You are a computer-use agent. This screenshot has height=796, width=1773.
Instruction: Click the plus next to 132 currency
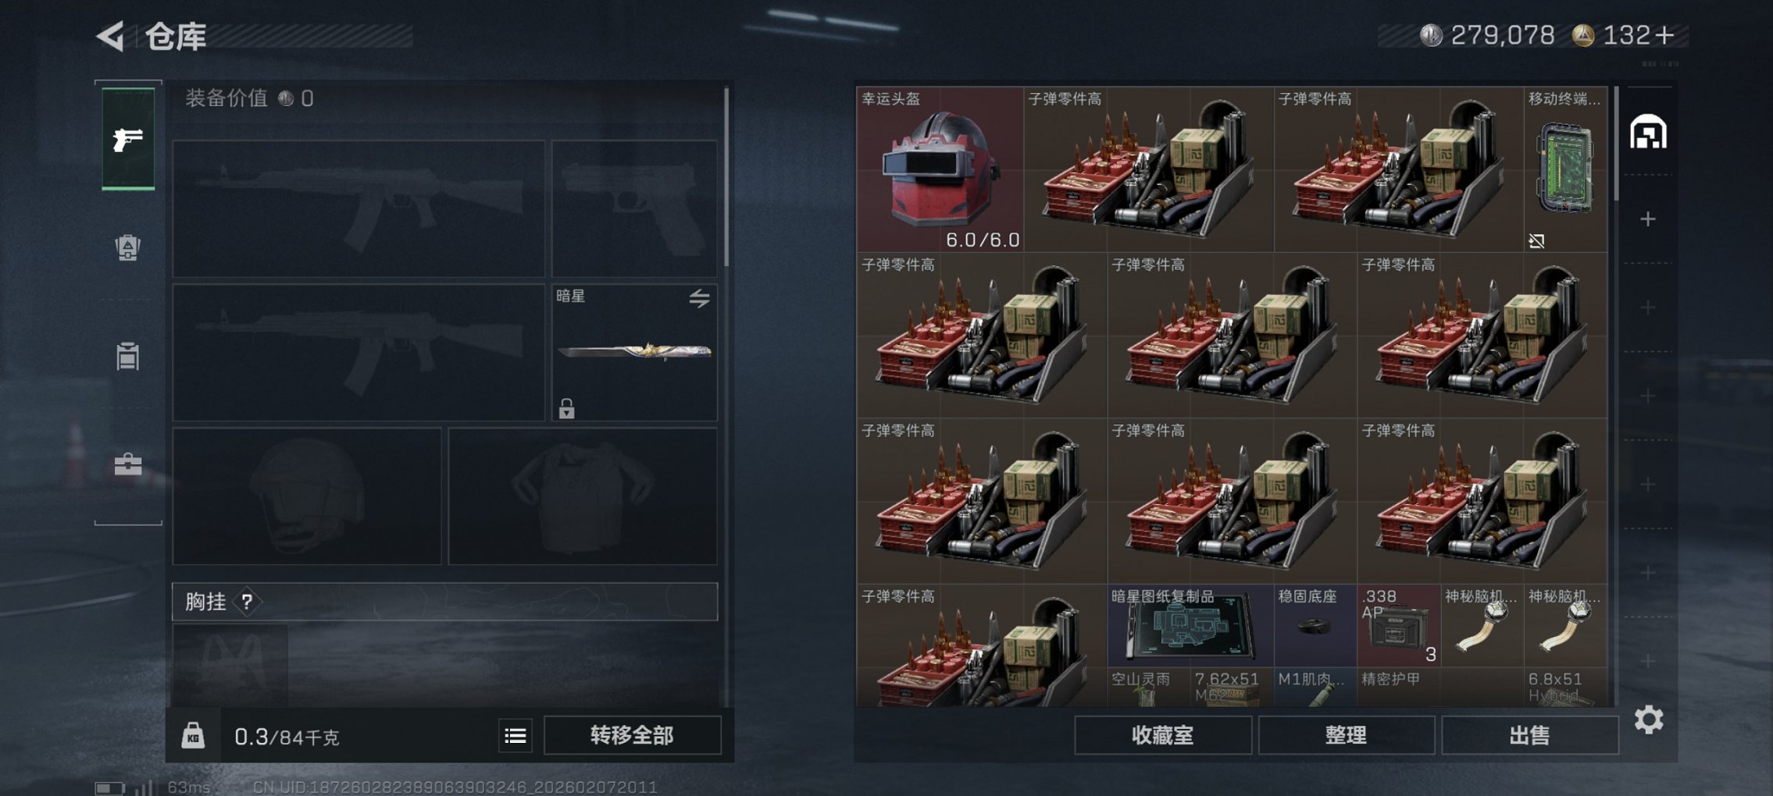1664,35
